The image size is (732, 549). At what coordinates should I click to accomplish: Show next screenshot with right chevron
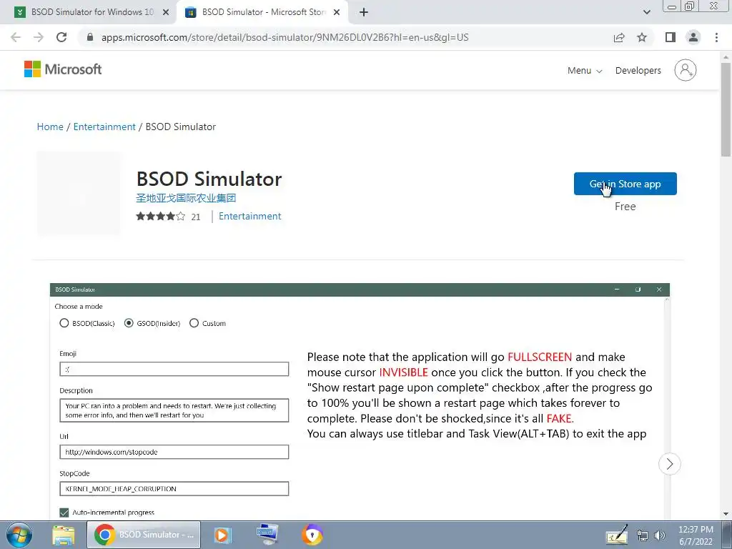coord(669,464)
